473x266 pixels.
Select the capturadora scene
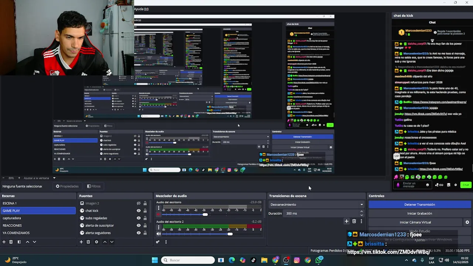point(38,218)
